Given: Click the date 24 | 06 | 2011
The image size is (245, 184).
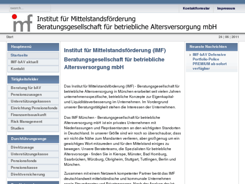Looking at the screenshot, I should tap(228, 37).
